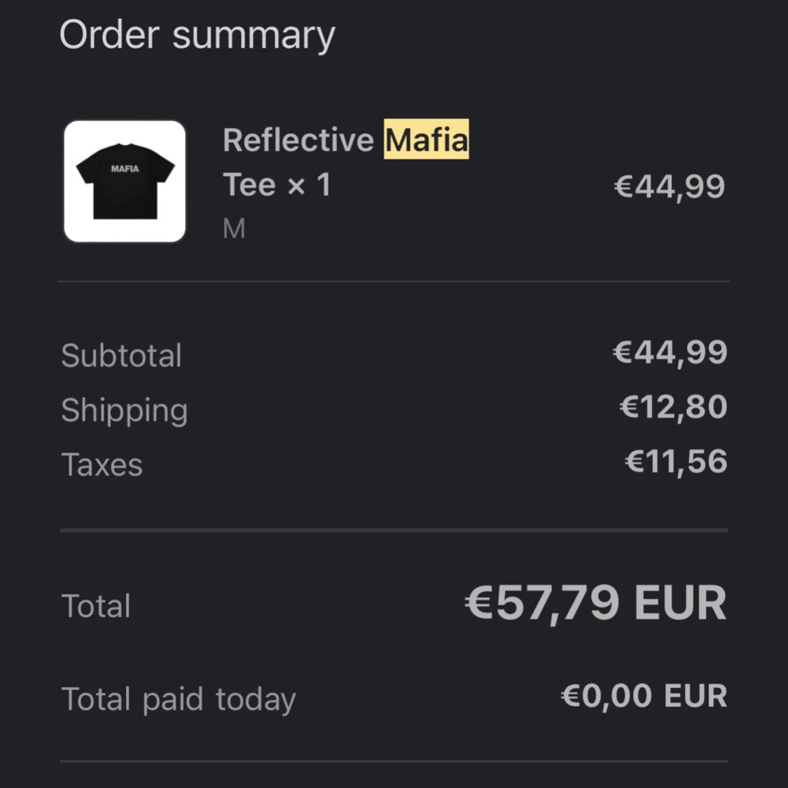The height and width of the screenshot is (788, 788).
Task: Open the Reflective Mafia Tee product title
Action: (346, 162)
